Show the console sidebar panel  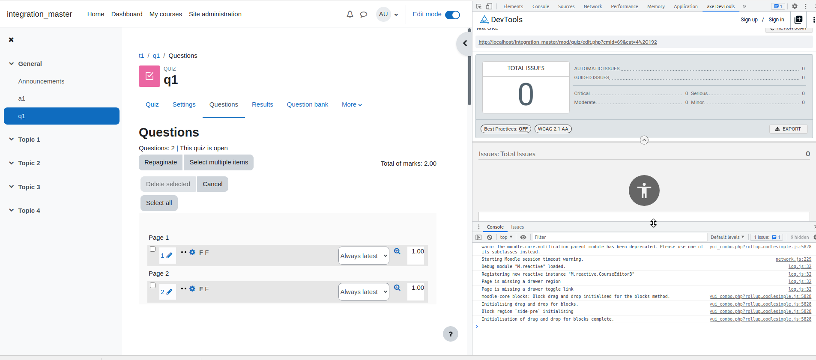pos(479,237)
